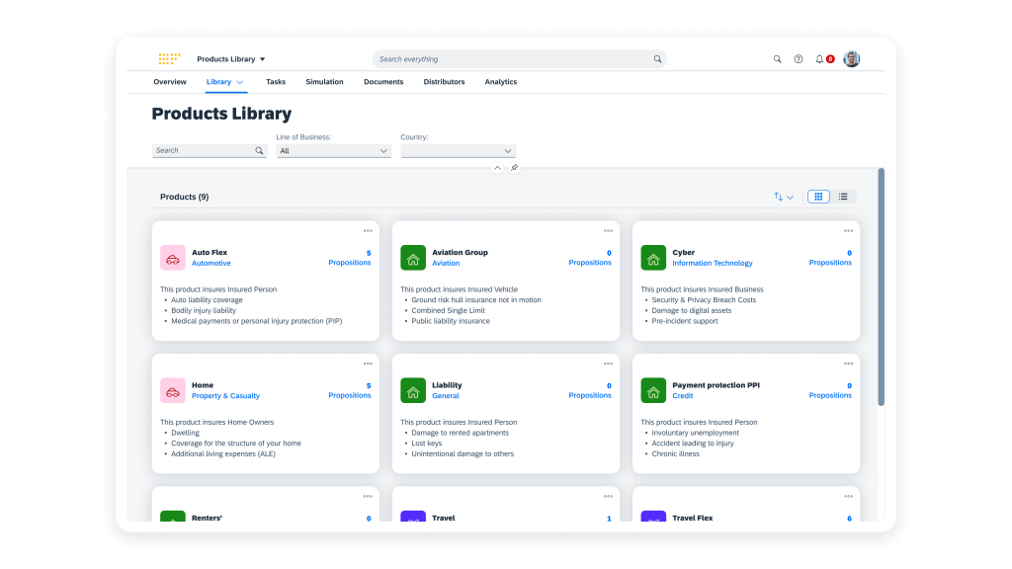The image size is (1012, 569).
Task: Open notifications bell with red badge
Action: coord(823,59)
